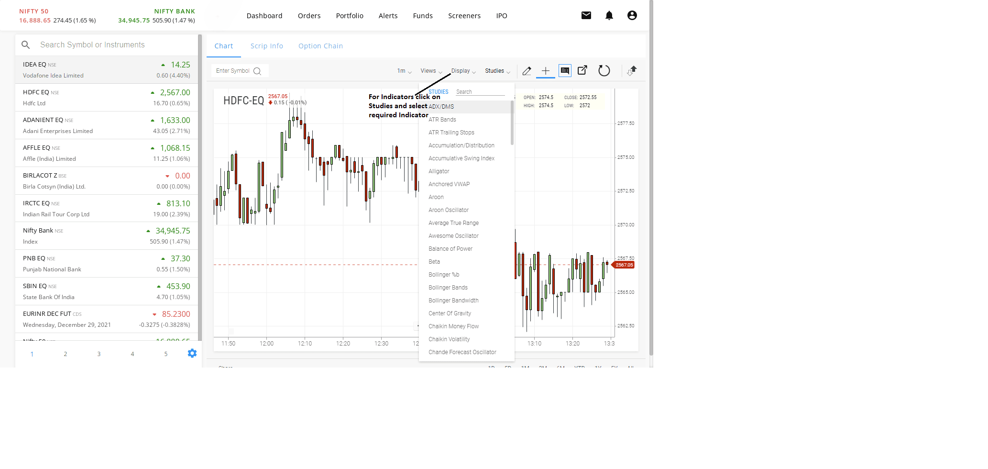Choose the Anchored VWAP study
This screenshot has width=988, height=469.
tap(449, 184)
